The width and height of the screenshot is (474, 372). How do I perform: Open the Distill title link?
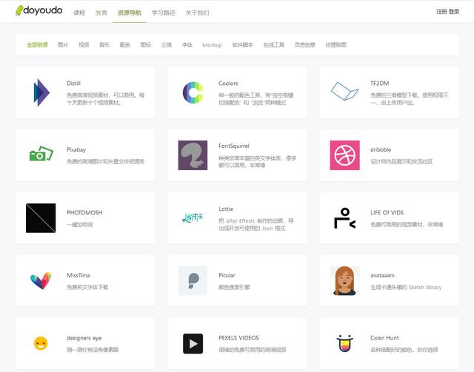tap(74, 84)
